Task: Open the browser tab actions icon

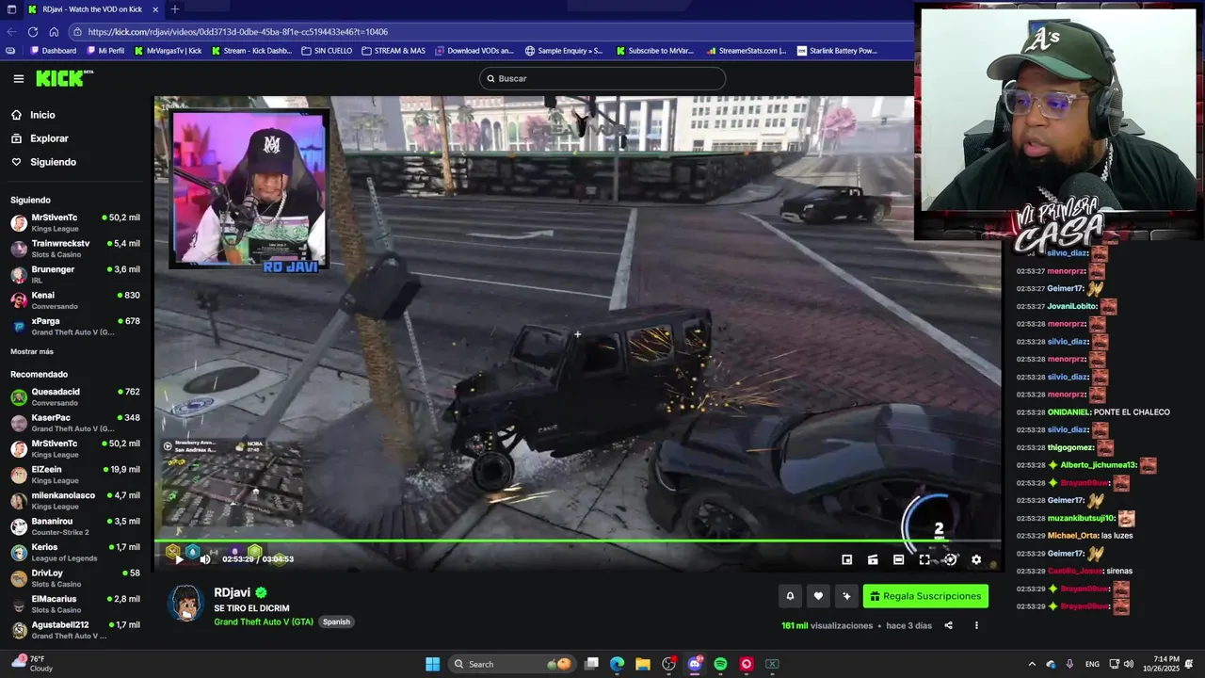Action: coord(9,9)
